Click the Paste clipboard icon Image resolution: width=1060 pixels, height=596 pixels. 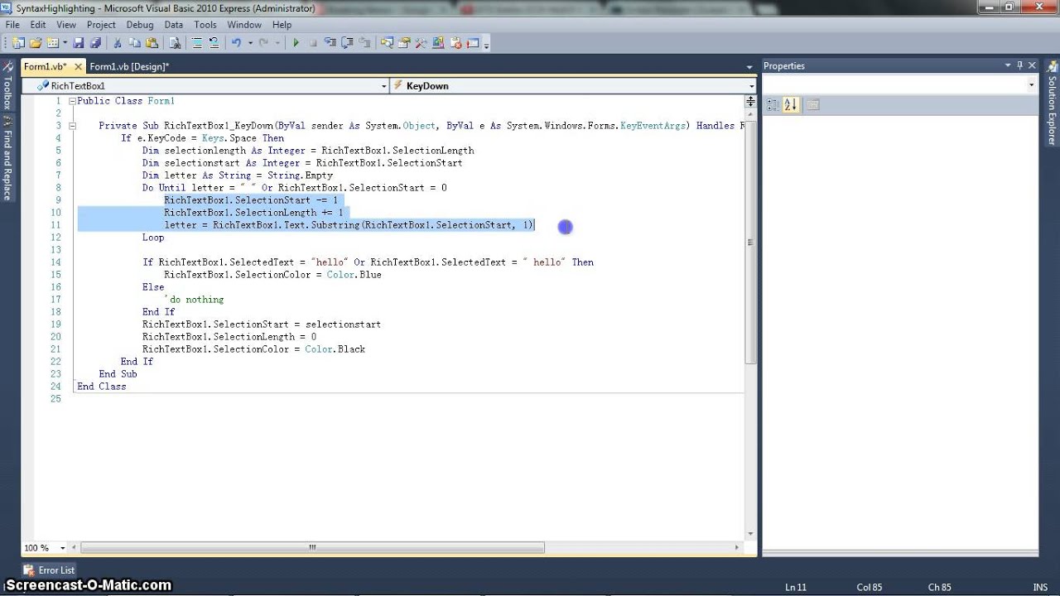click(152, 43)
